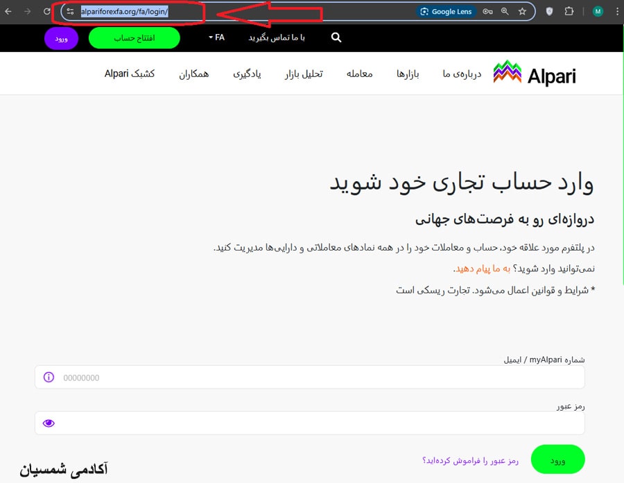Click the heading وارد حساب تجاری خود شوید
This screenshot has height=483, width=624.
point(462,183)
